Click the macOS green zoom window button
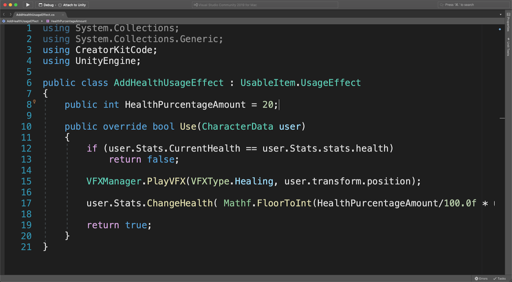Viewport: 512px width, 282px height. coord(16,5)
